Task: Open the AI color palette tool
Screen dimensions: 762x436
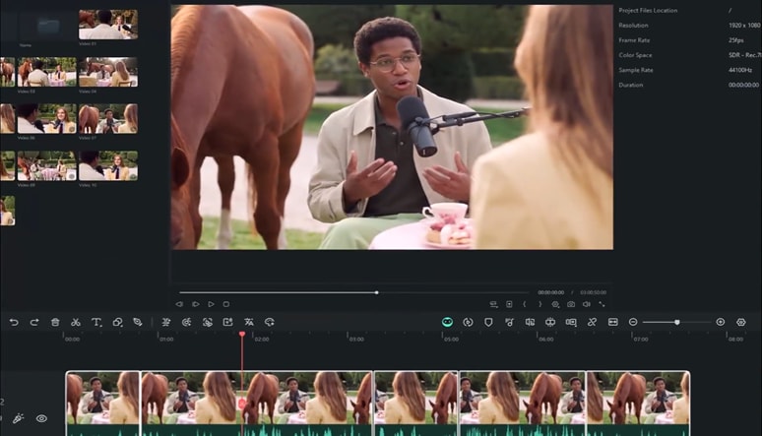Action: point(270,322)
